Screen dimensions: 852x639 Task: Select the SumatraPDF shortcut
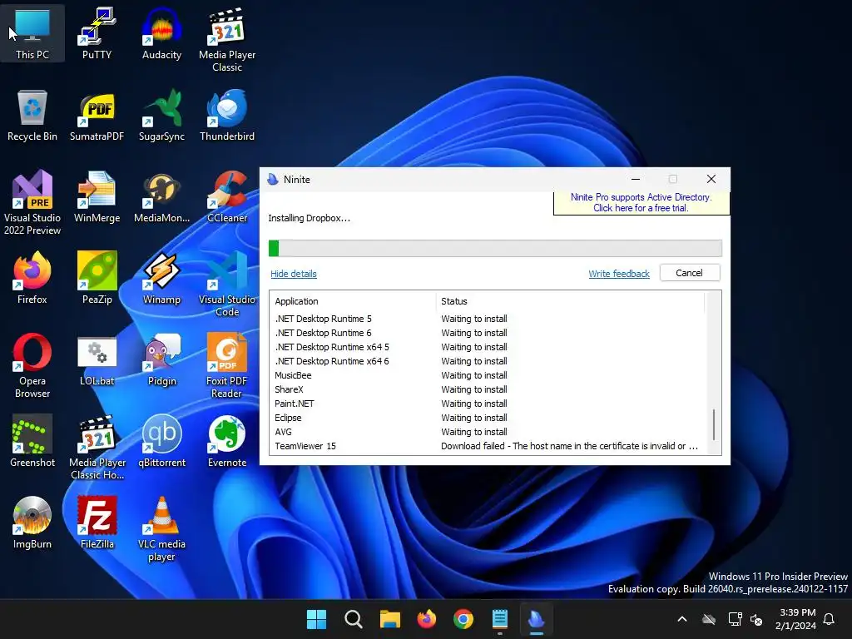pos(97,115)
